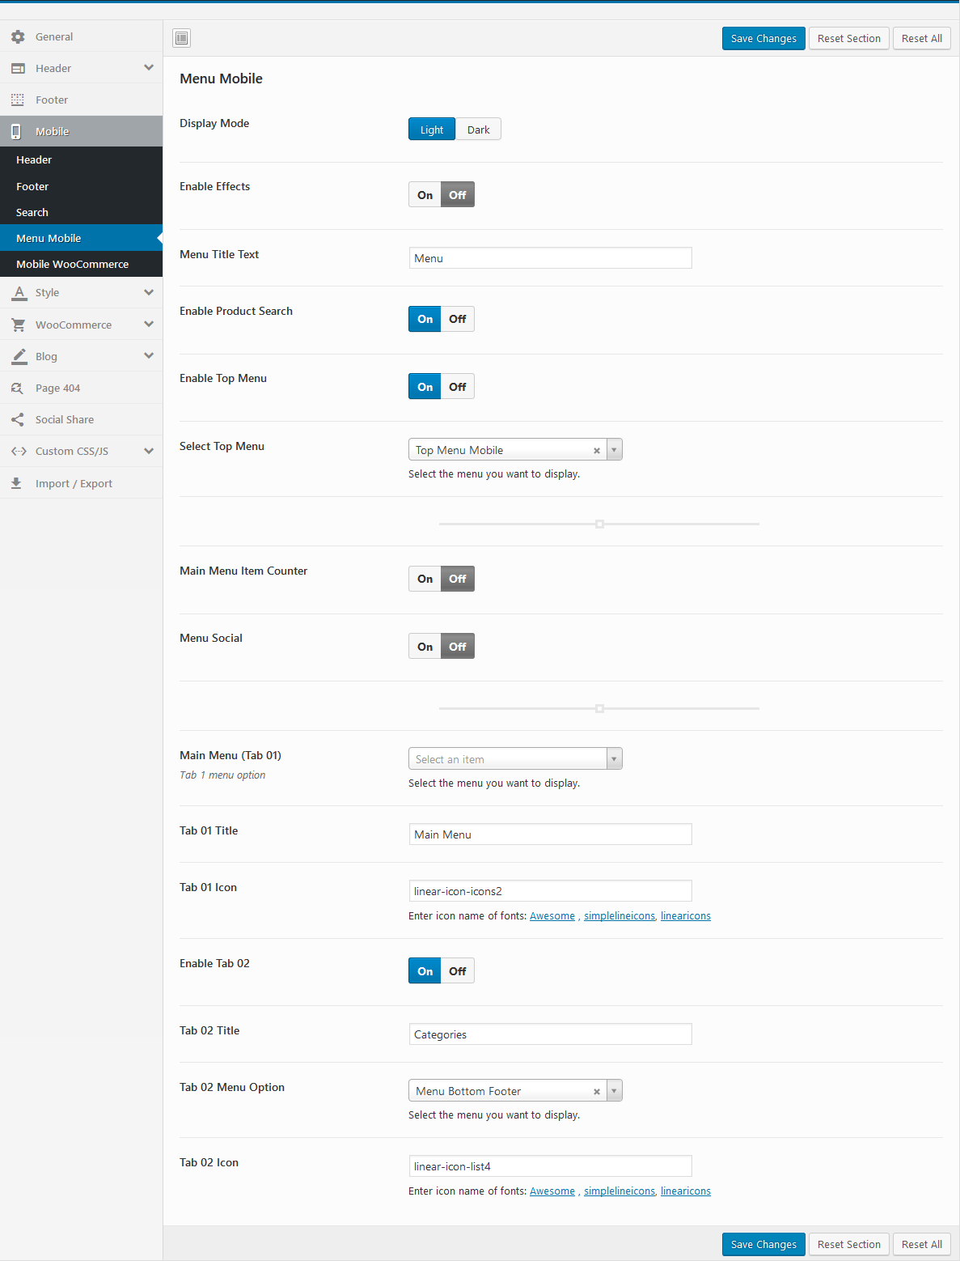This screenshot has height=1261, width=960.
Task: Open the Select Top Menu dropdown arrow
Action: pos(614,450)
